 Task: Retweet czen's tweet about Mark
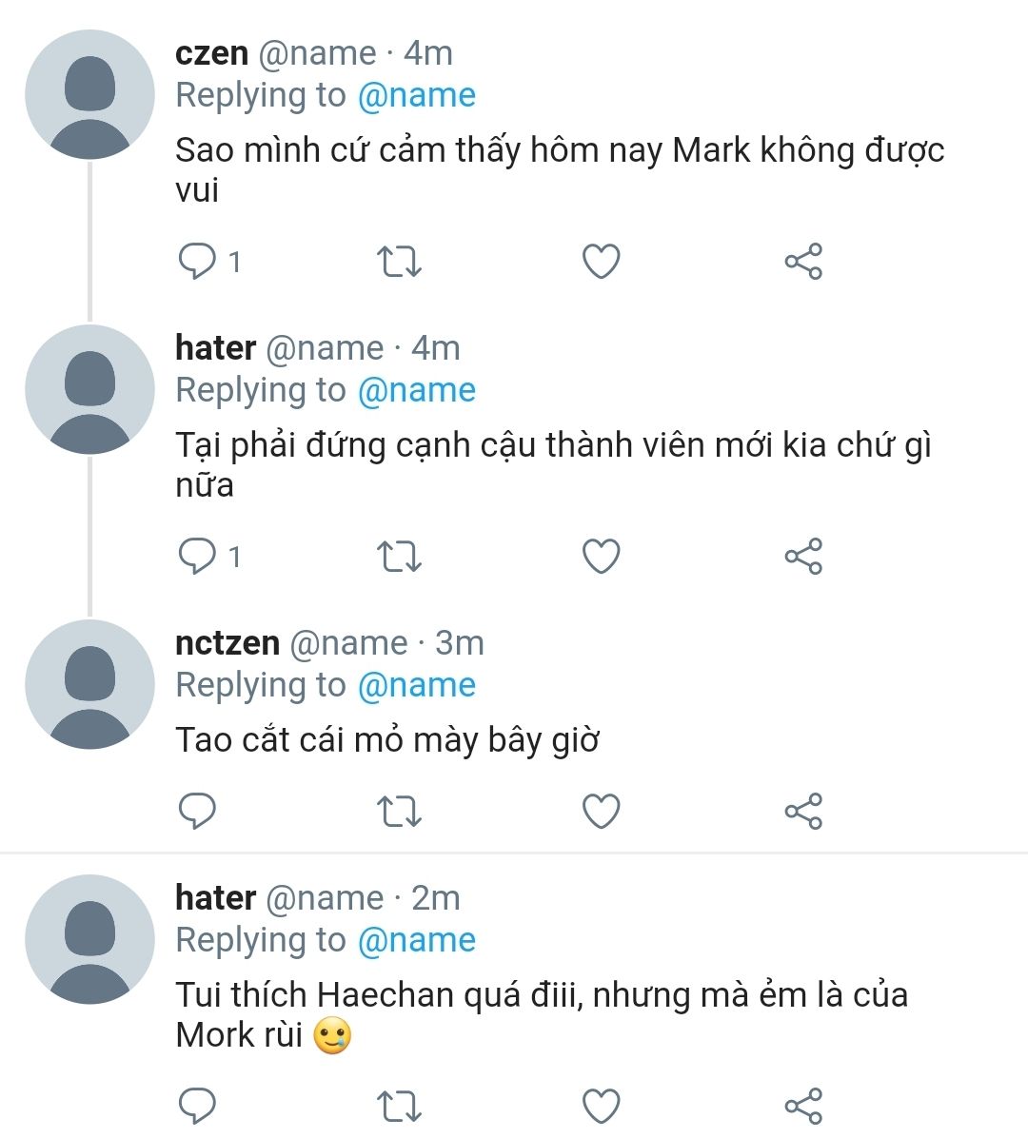tap(399, 261)
